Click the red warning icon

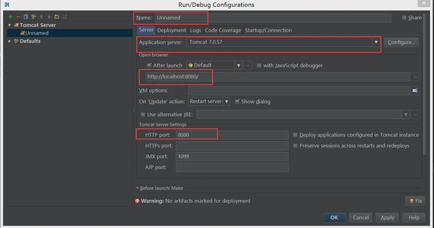tap(137, 201)
